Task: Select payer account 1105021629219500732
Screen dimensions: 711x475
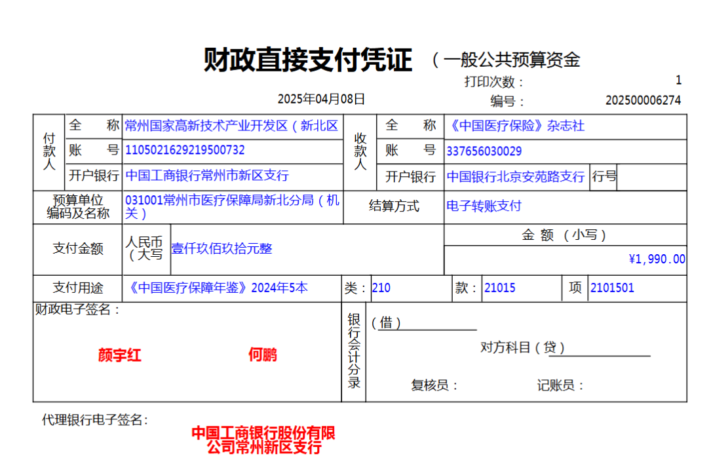Action: point(185,150)
